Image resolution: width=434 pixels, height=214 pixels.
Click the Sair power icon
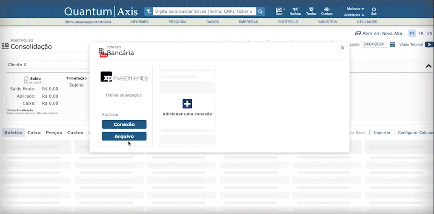(x=374, y=9)
